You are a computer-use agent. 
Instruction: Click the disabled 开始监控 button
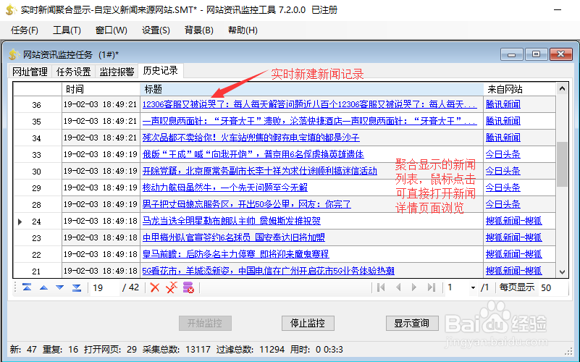pos(205,323)
